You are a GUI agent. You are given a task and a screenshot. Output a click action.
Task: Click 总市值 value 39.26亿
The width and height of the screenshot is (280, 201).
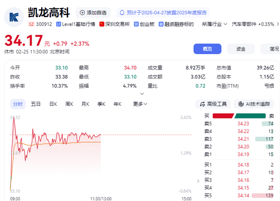[265, 68]
